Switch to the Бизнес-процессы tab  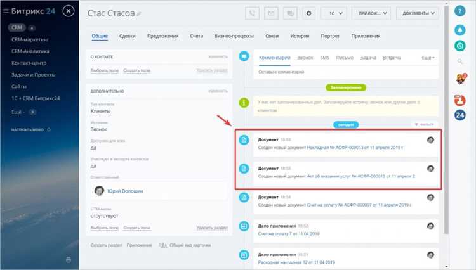point(234,36)
